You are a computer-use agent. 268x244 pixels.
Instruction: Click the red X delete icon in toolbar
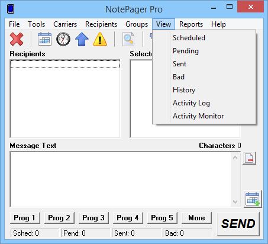pyautogui.click(x=17, y=39)
